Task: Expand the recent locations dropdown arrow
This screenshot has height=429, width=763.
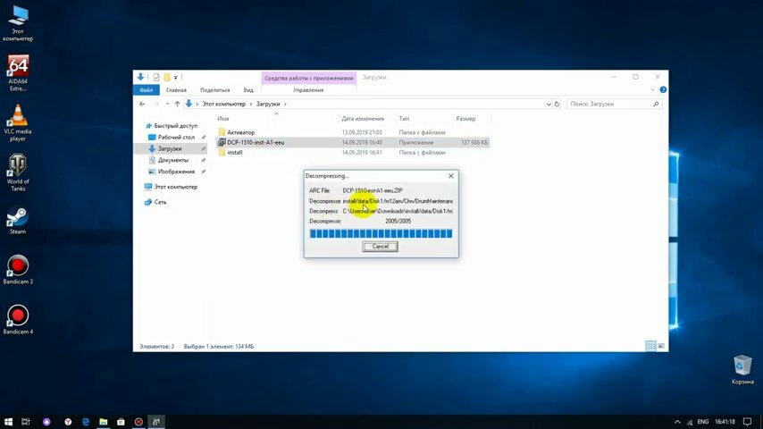Action: (x=167, y=104)
